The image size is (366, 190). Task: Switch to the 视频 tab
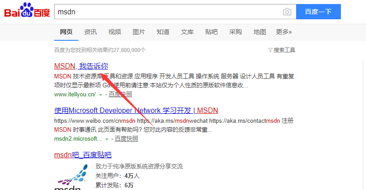pyautogui.click(x=115, y=32)
